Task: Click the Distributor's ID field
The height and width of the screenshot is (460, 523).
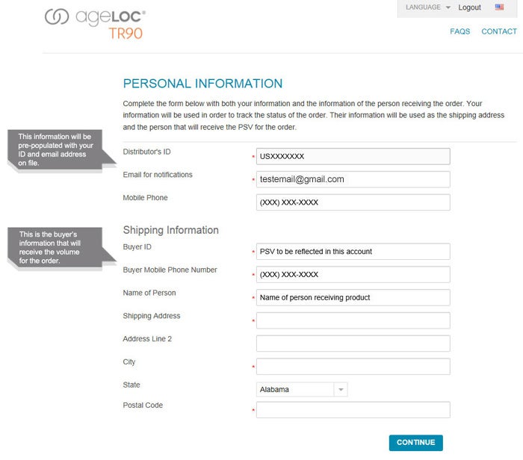Action: (x=353, y=156)
